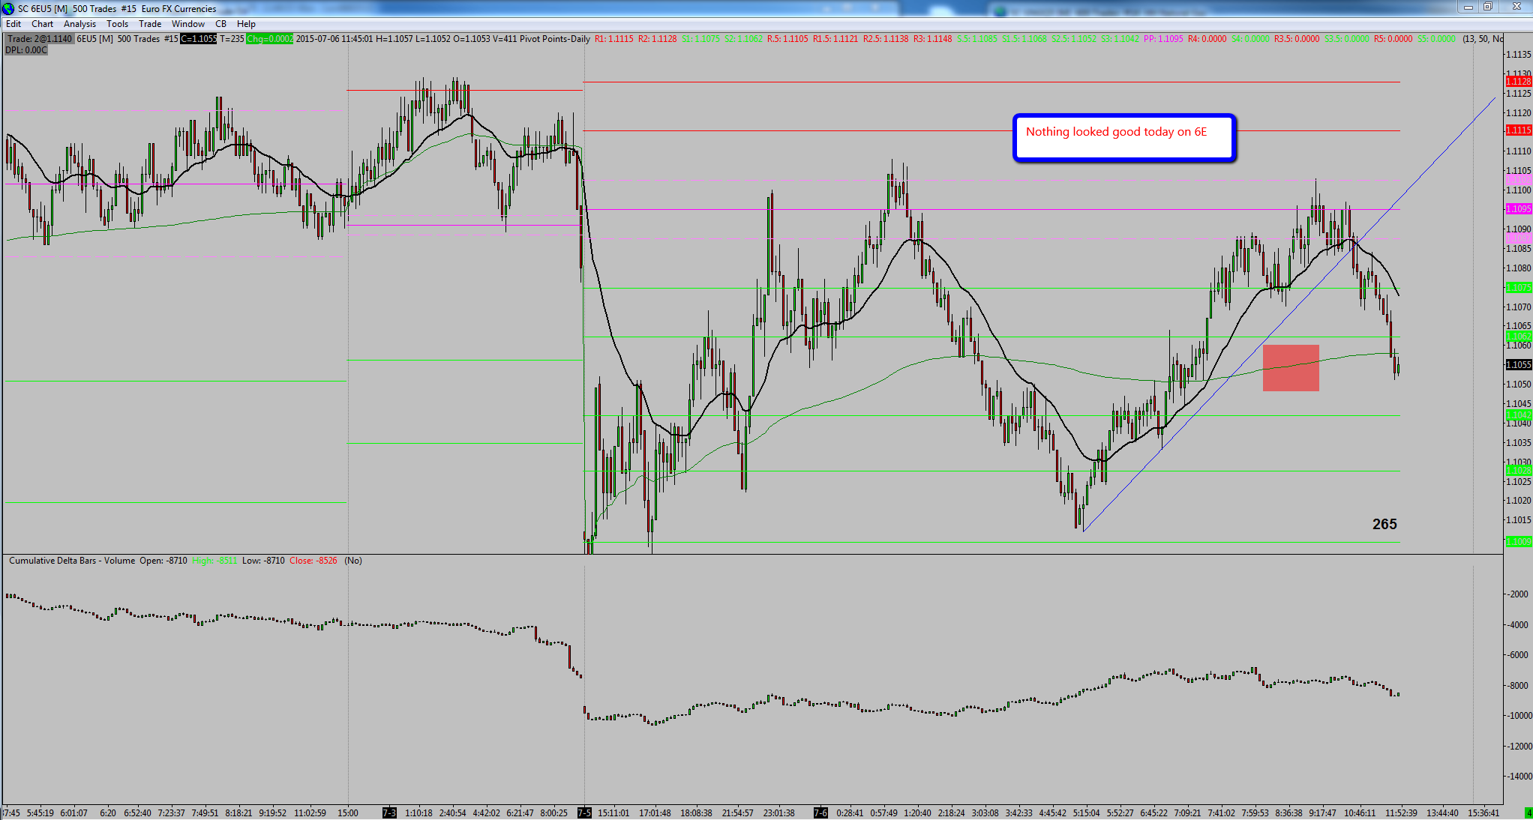
Task: Click the green 'Chg=0.0002' value
Action: point(270,39)
